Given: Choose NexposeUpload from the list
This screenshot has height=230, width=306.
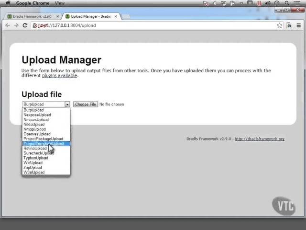Looking at the screenshot, I should point(46,115).
